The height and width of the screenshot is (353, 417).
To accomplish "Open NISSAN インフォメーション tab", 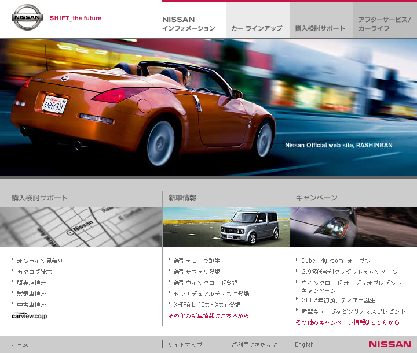I will pos(194,19).
